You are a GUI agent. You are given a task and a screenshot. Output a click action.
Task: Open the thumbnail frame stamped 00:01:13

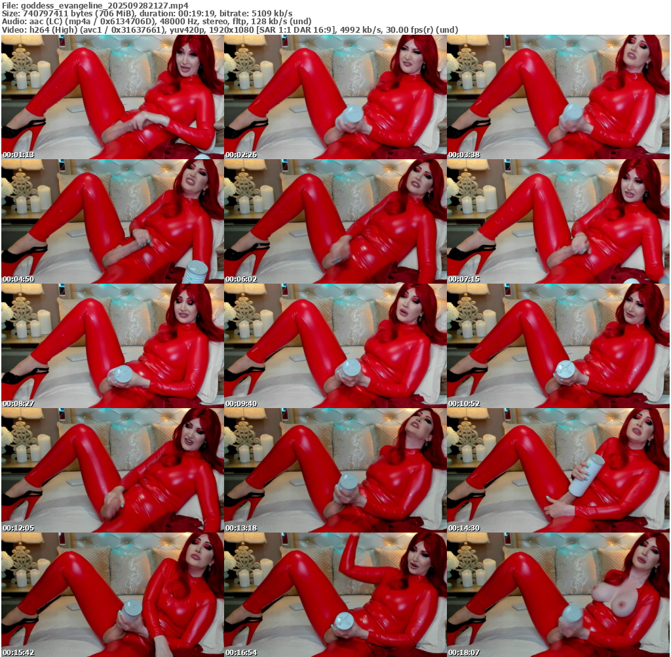tap(112, 97)
